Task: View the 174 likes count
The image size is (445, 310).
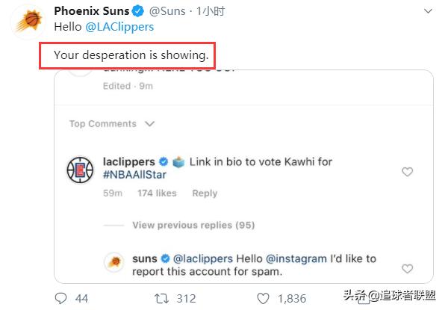Action: (157, 193)
